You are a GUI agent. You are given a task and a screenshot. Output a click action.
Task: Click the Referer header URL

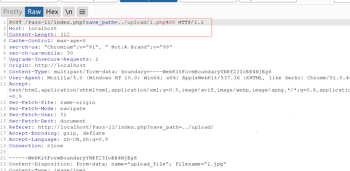click(x=126, y=127)
